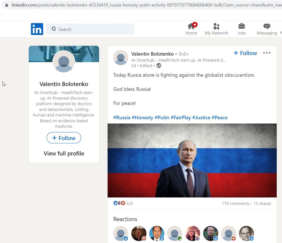
Task: Click the globe visibility icon under the post author
Action: (159, 66)
